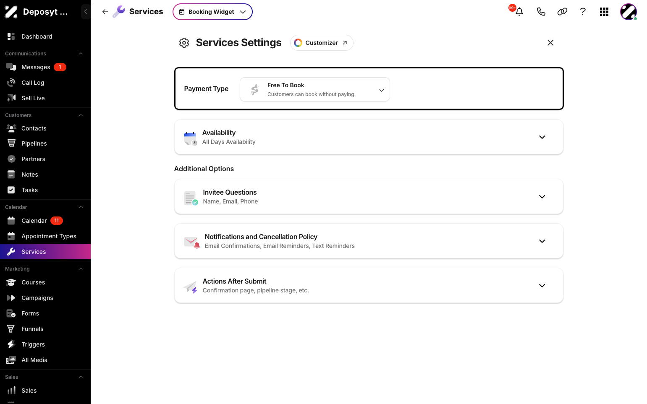Image resolution: width=647 pixels, height=404 pixels.
Task: Expand Notifications and Cancellation Policy
Action: (x=369, y=241)
